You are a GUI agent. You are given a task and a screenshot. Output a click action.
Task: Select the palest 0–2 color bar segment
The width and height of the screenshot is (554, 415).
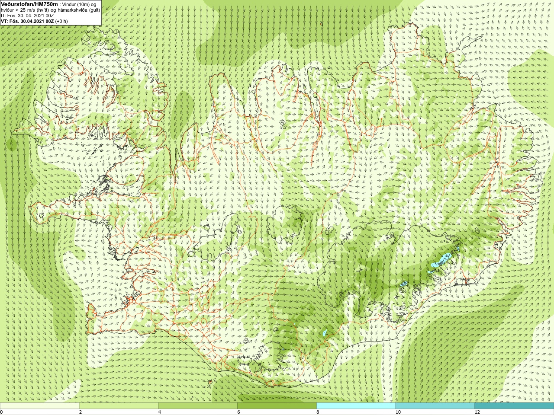[x=39, y=406]
